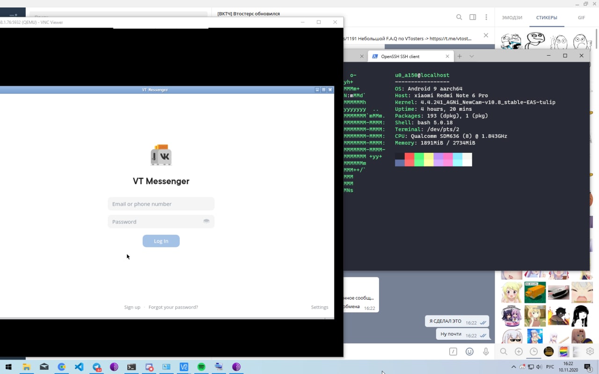Open Settings in VT Messenger

(320, 307)
